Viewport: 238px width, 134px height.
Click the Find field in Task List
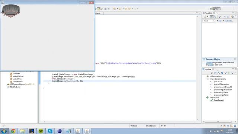pyautogui.click(x=209, y=21)
